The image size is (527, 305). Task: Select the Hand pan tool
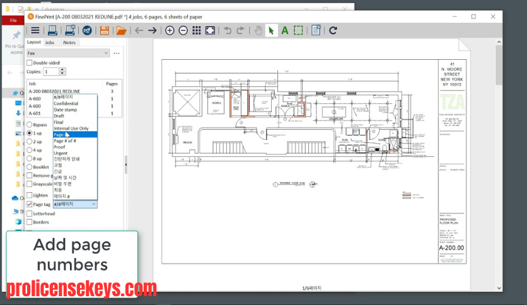click(x=258, y=31)
